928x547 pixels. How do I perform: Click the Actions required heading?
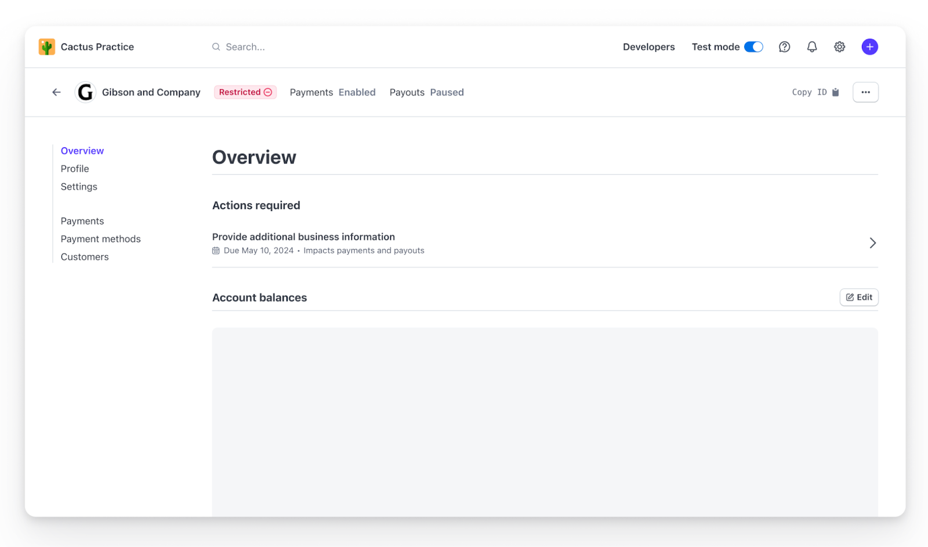point(256,205)
